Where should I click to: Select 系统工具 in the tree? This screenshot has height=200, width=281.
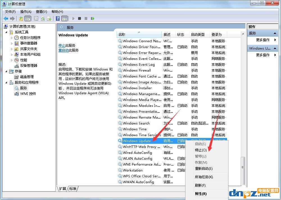coord(22,32)
